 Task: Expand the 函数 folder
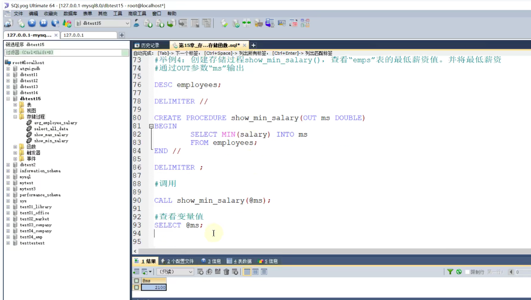[15, 147]
